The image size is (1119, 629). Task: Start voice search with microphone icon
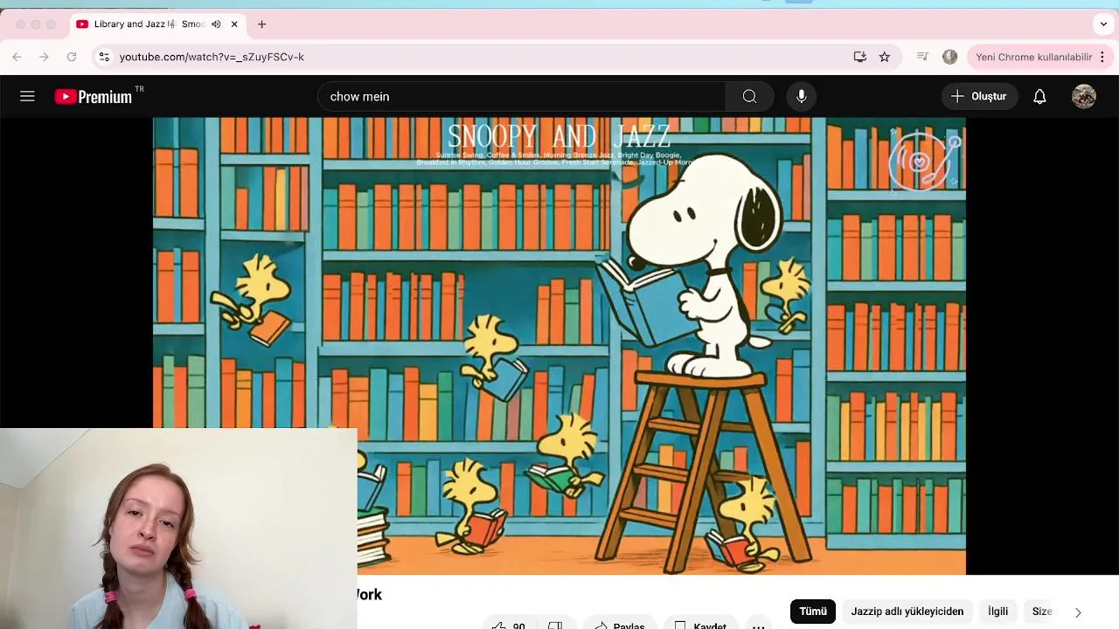(x=801, y=96)
